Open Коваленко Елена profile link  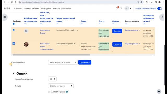(45, 32)
